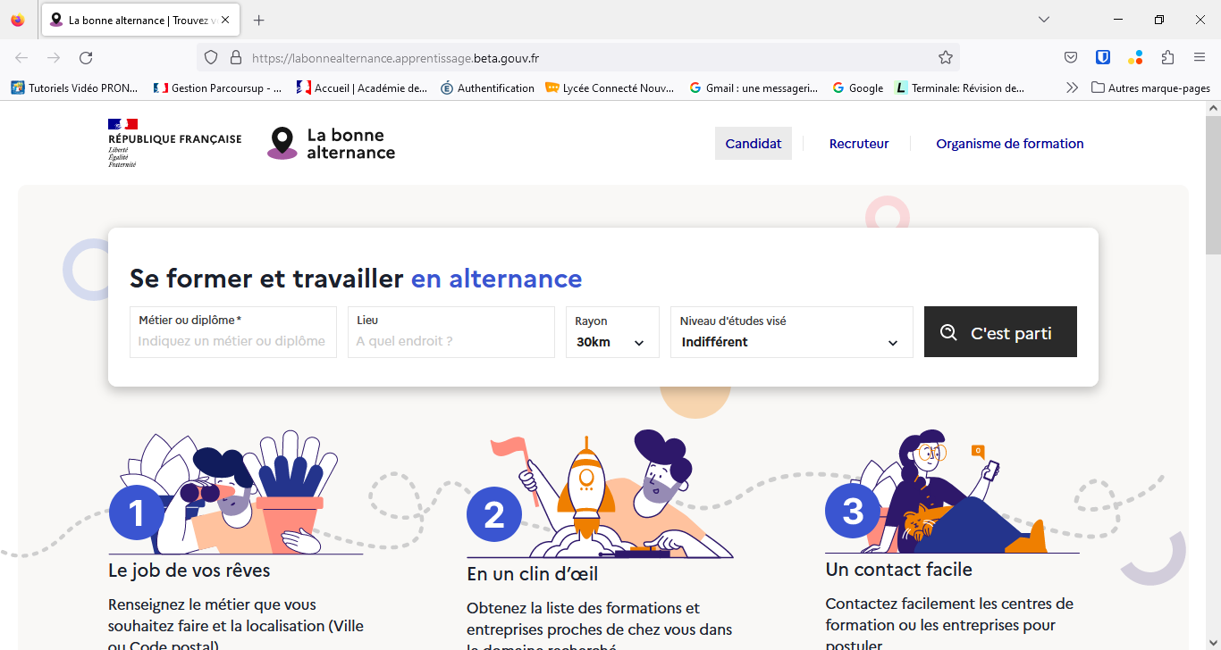Open Niveau d'études visé dropdown
The image size is (1221, 650).
[792, 332]
